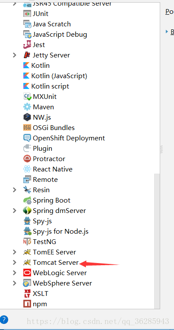
Task: Select the "Spy-js for Node.js" text label
Action: point(60,232)
